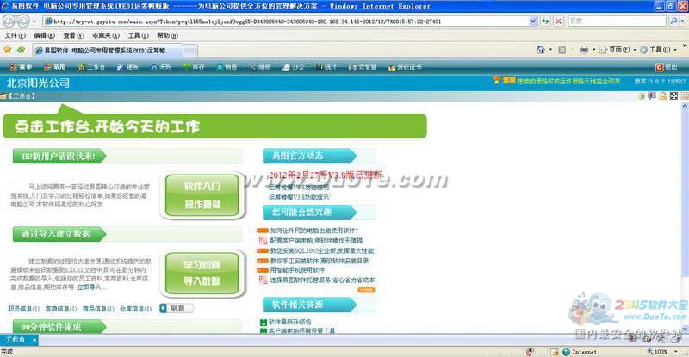This screenshot has width=689, height=357.
Task: Open 教您安装SQL2005企业版 link
Action: click(x=321, y=250)
